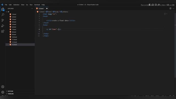
Task: Open the Run menu
Action: pos(31,5)
